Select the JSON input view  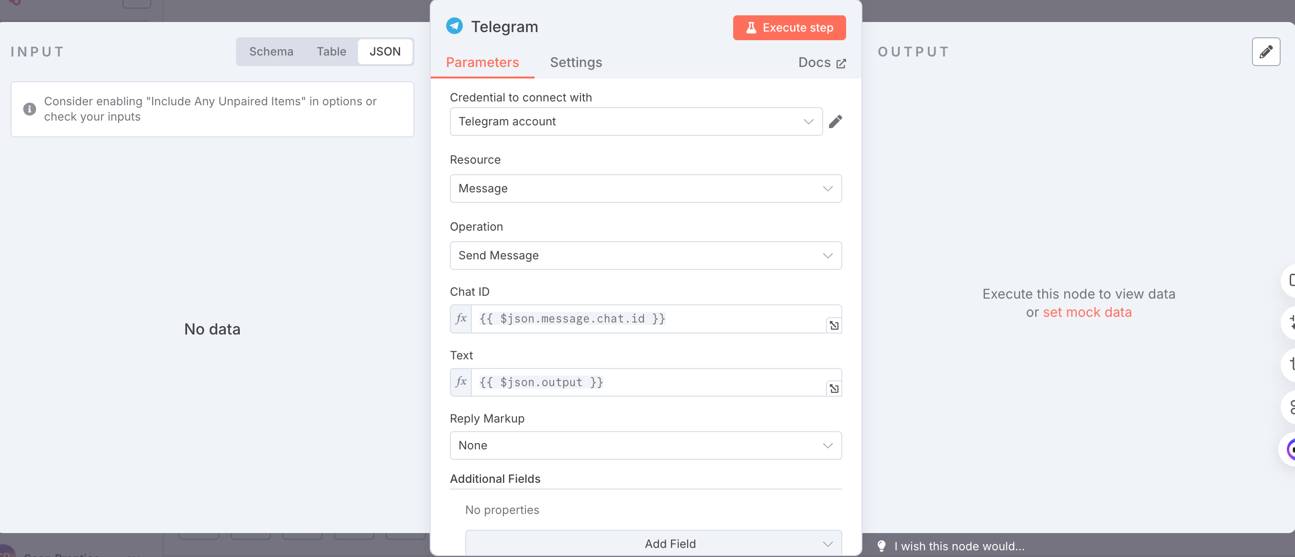tap(385, 51)
